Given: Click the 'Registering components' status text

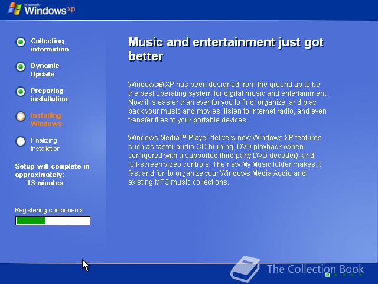Looking at the screenshot, I should [x=49, y=210].
